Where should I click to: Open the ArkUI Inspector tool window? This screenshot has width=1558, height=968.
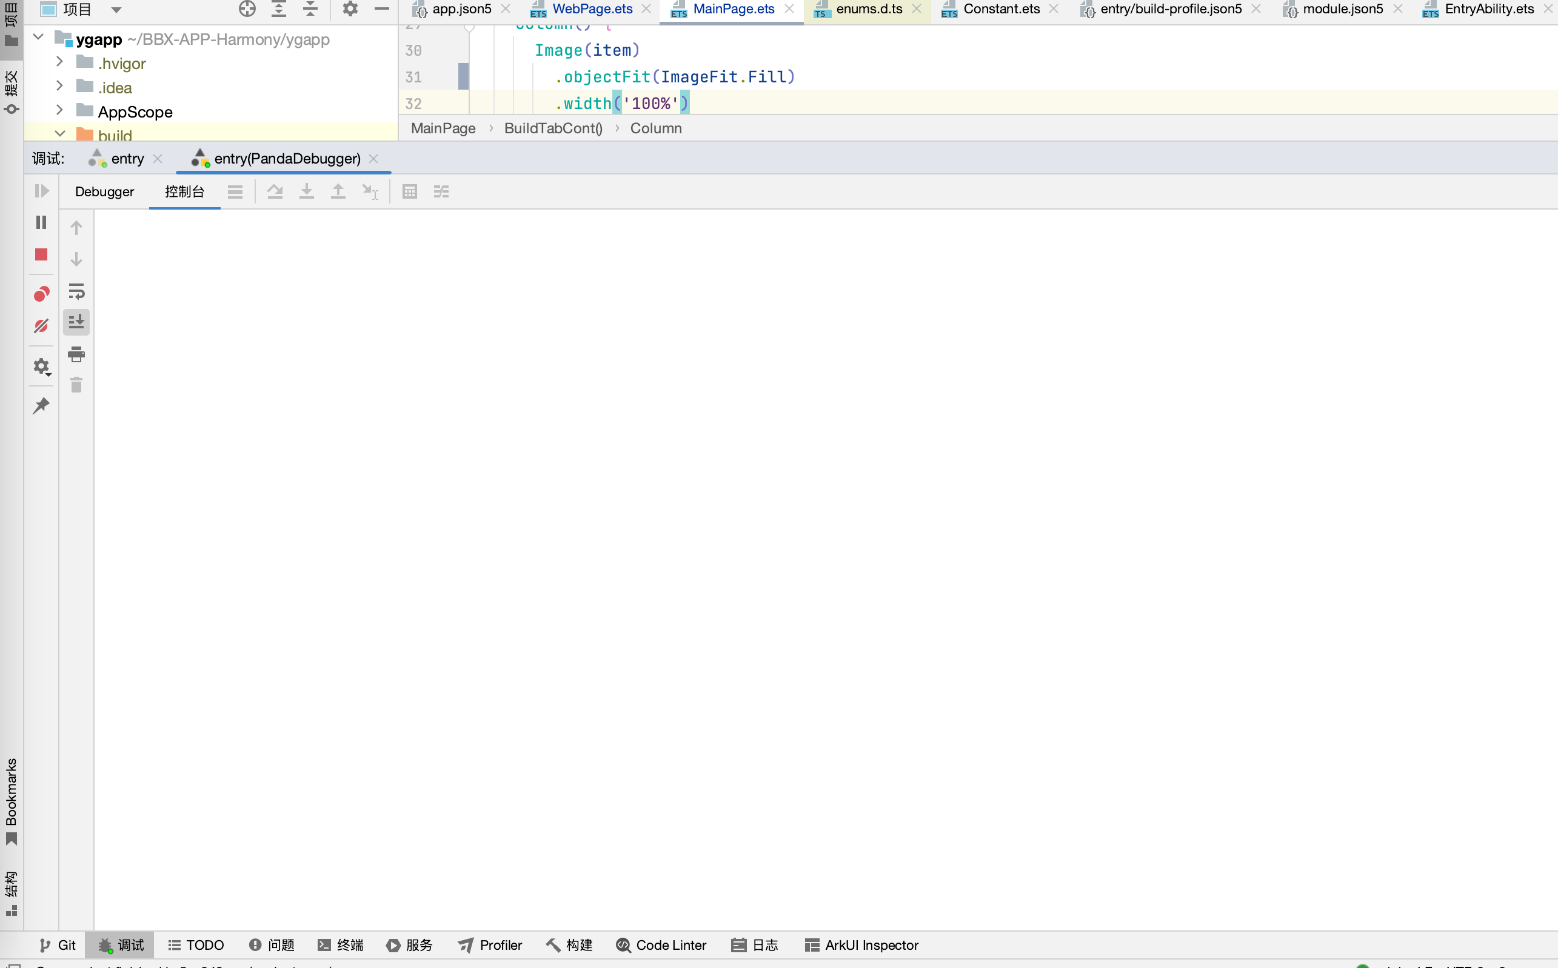[x=861, y=945]
